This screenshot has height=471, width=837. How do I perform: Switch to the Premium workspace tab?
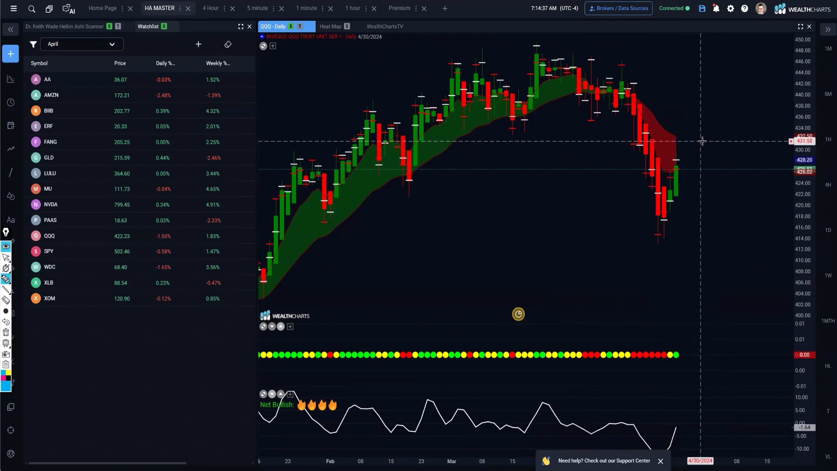click(x=399, y=8)
